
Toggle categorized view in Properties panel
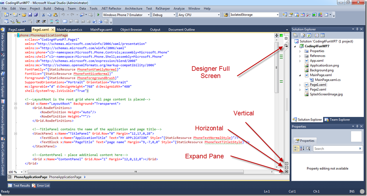point(296,149)
